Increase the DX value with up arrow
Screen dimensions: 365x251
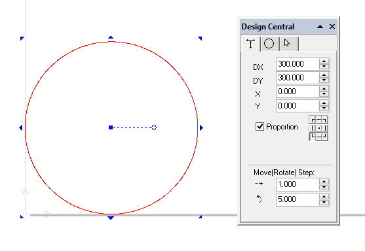(x=324, y=61)
